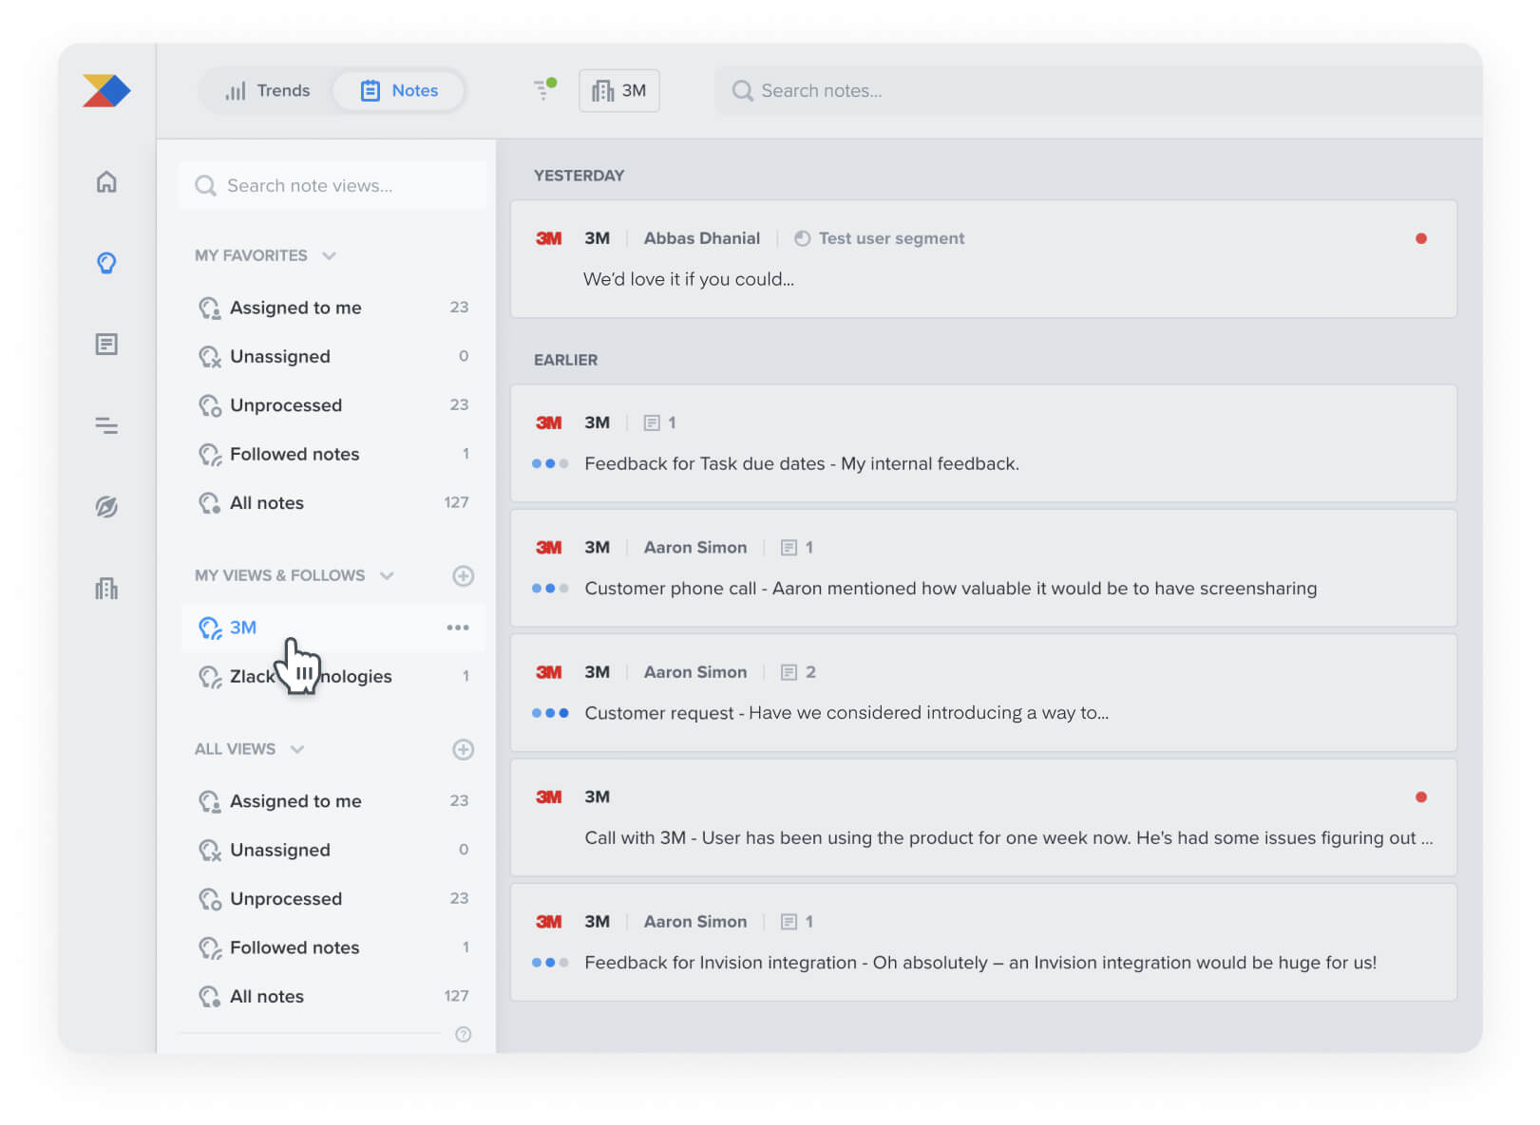Open the Insights lightbulb icon in sidebar
The image size is (1540, 1125).
point(106,262)
